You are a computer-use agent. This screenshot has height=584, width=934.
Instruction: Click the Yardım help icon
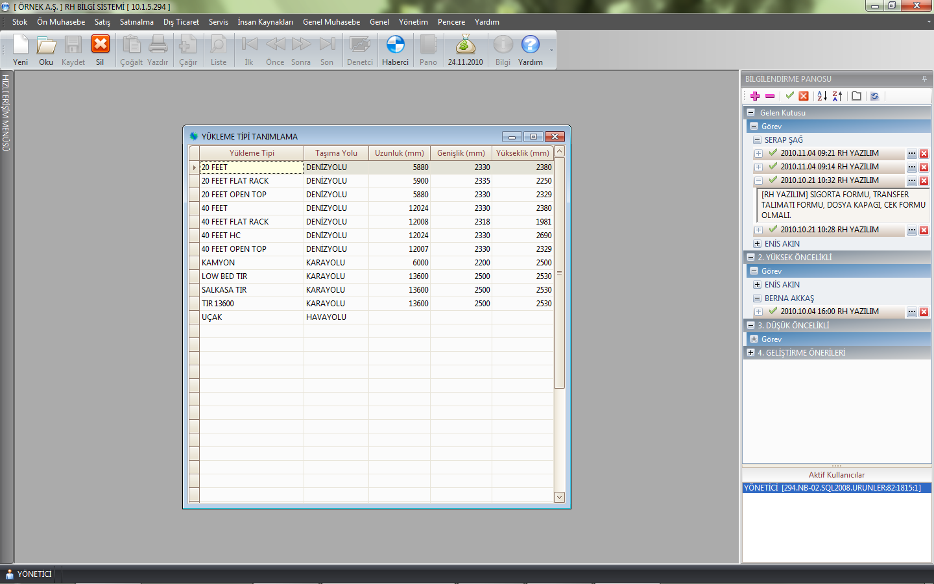pyautogui.click(x=530, y=50)
